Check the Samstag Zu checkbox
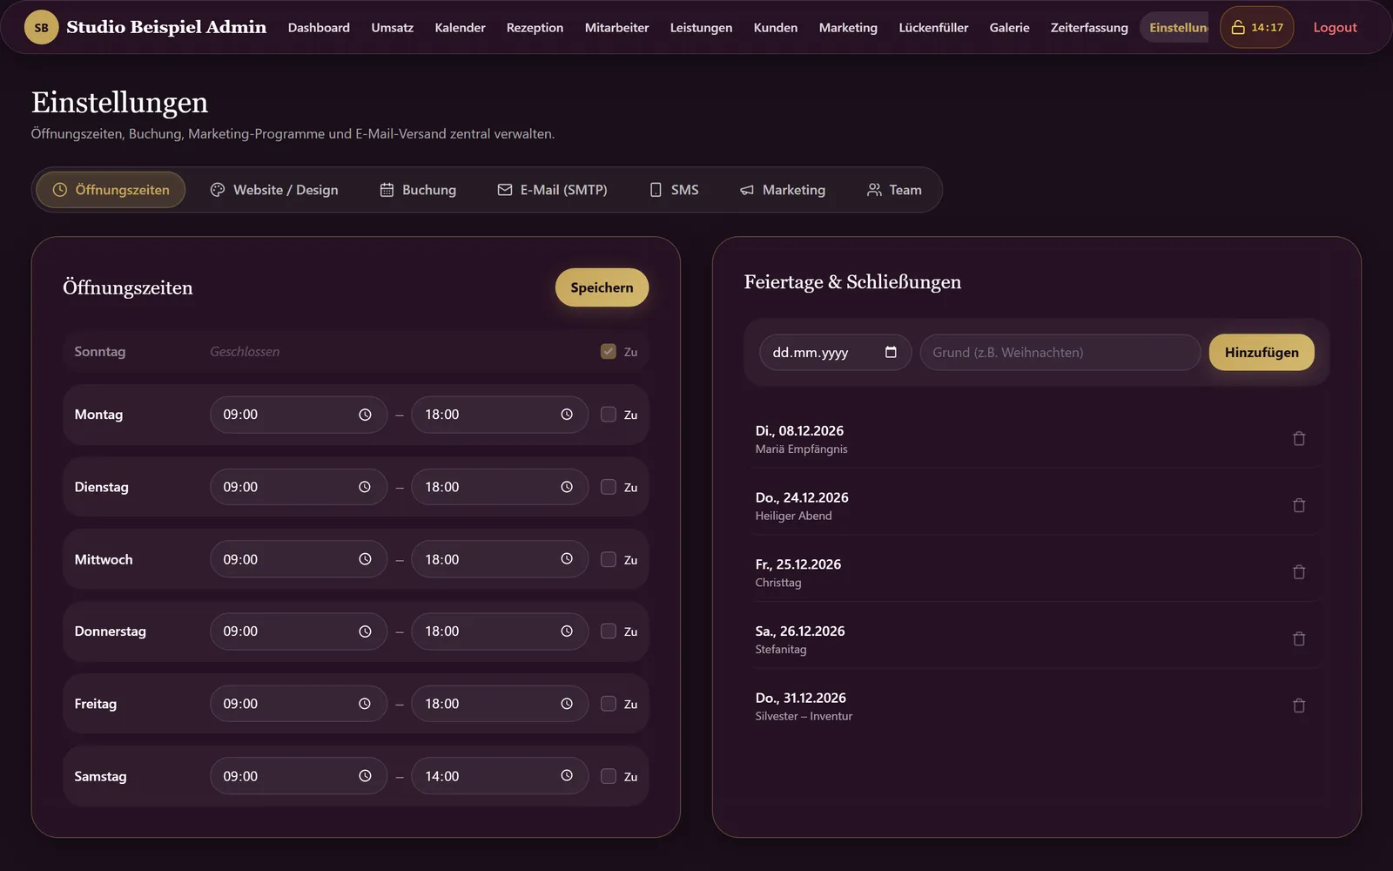This screenshot has height=871, width=1393. tap(608, 776)
